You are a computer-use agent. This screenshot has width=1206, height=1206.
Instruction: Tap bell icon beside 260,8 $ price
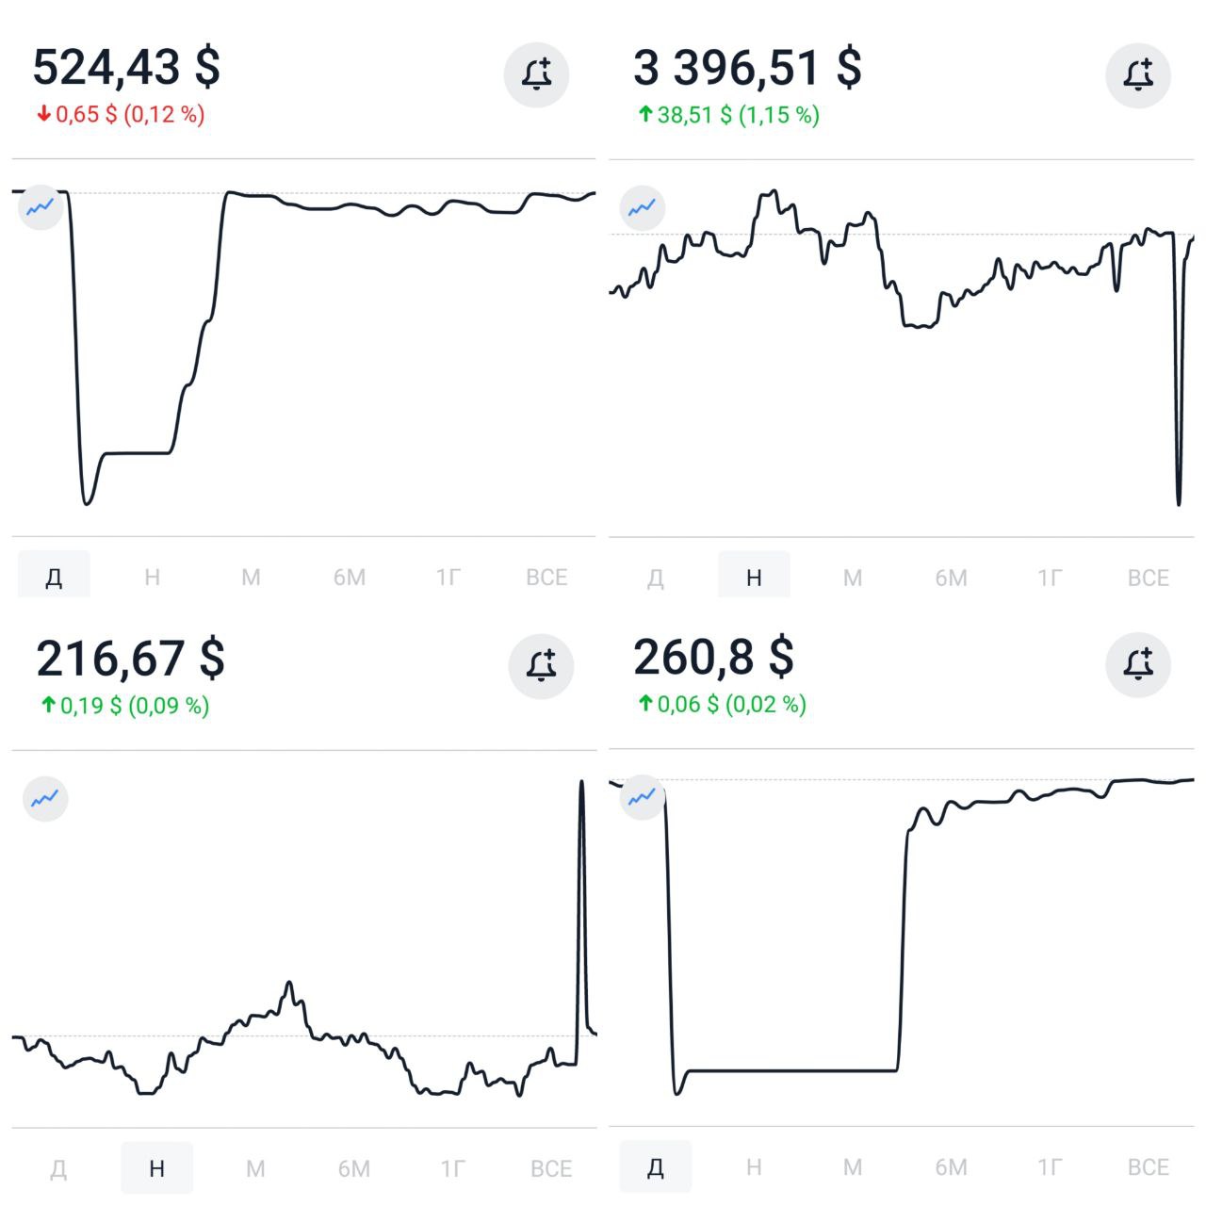[x=1138, y=664]
